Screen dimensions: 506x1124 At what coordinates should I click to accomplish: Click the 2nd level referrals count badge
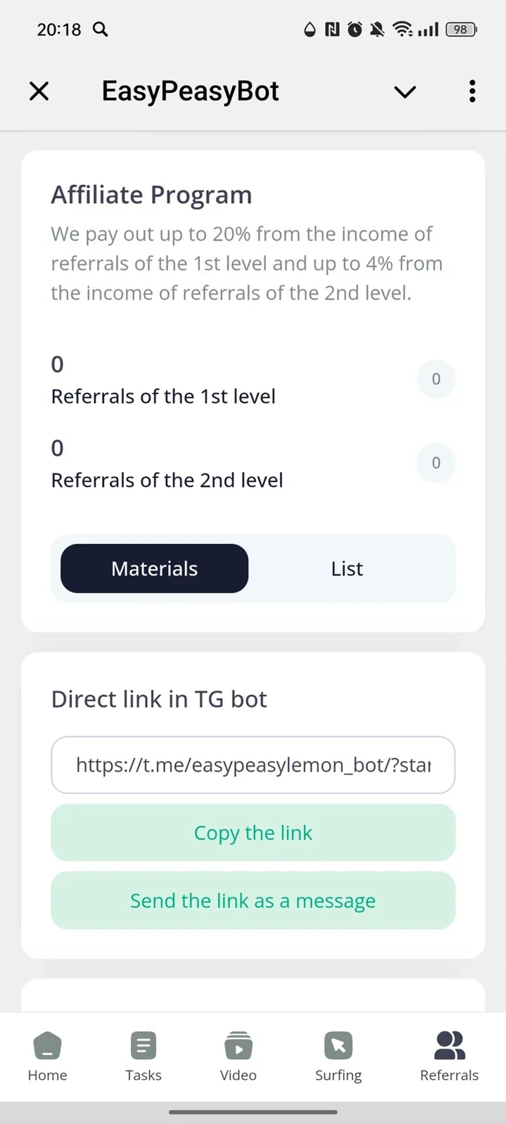click(x=436, y=463)
